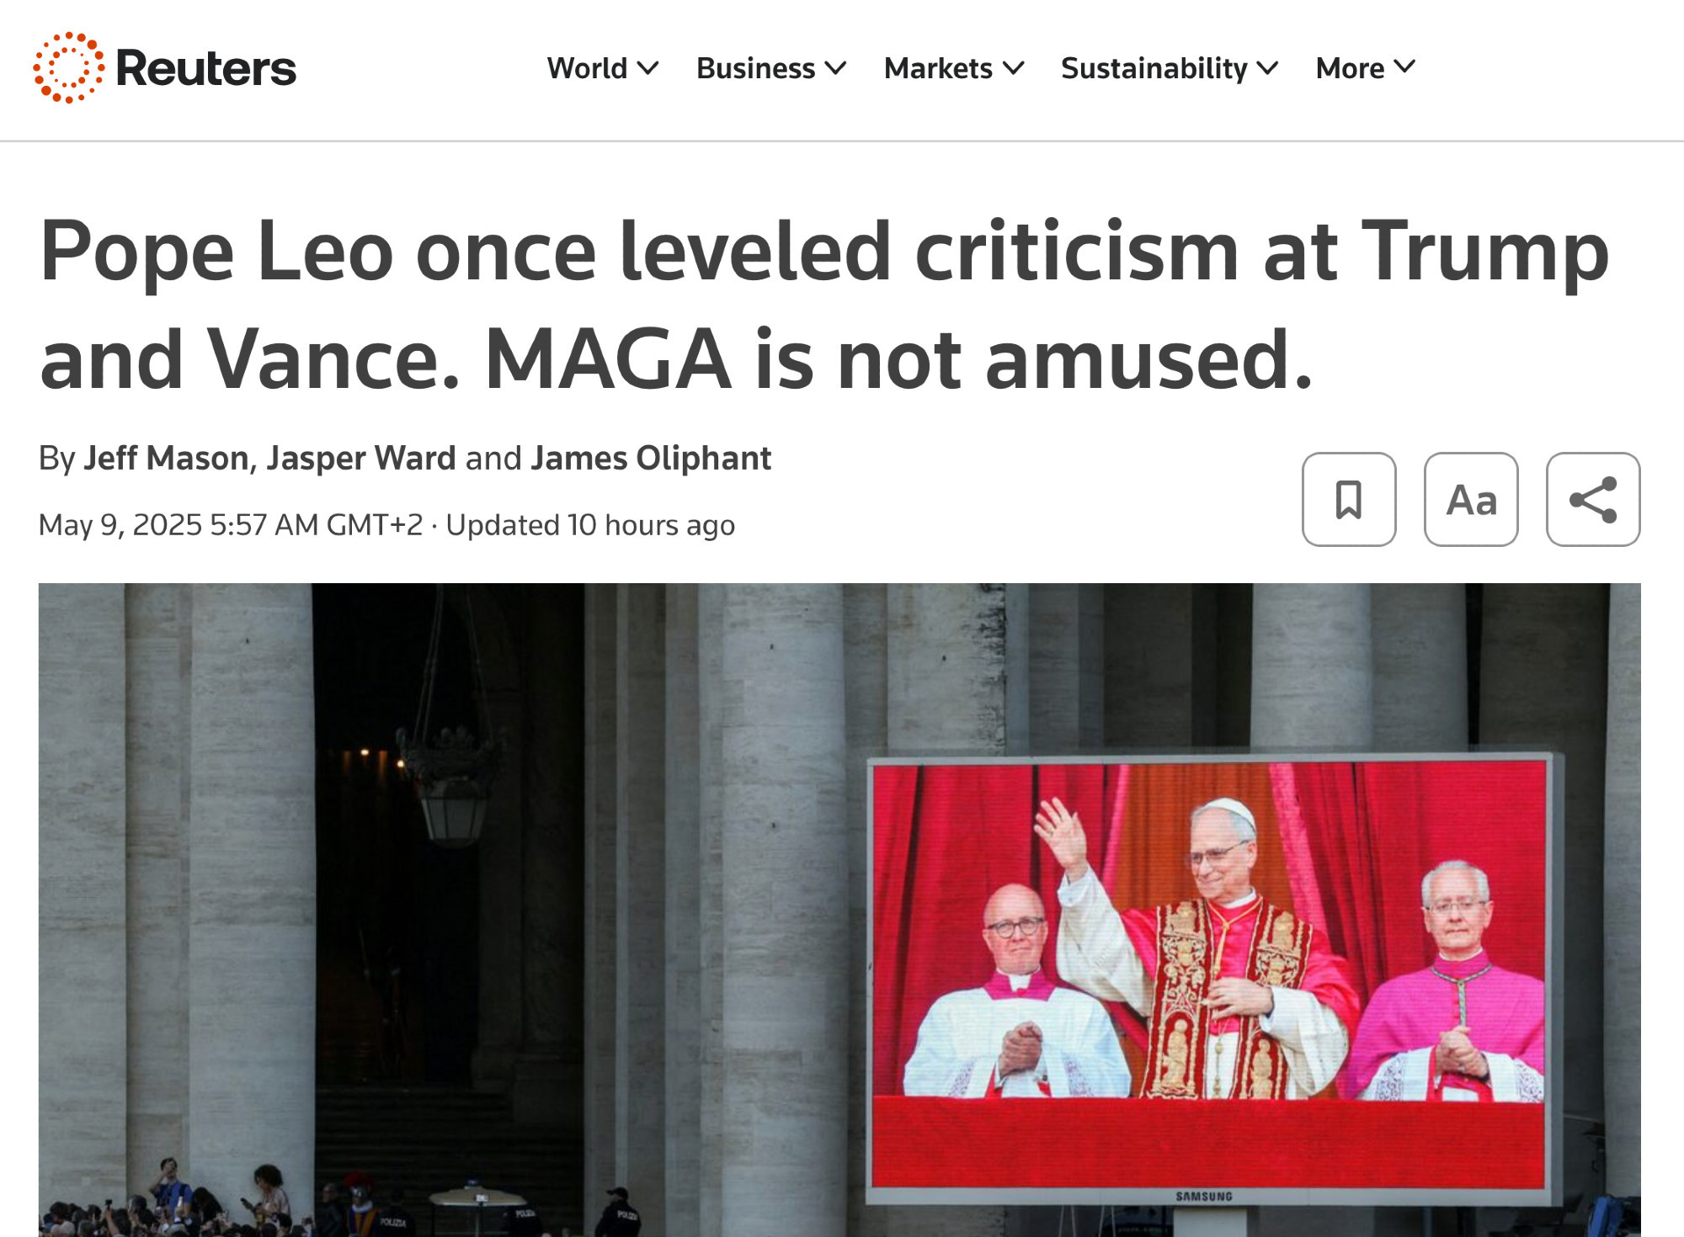Select the Markets menu item
The height and width of the screenshot is (1237, 1684).
tap(938, 68)
